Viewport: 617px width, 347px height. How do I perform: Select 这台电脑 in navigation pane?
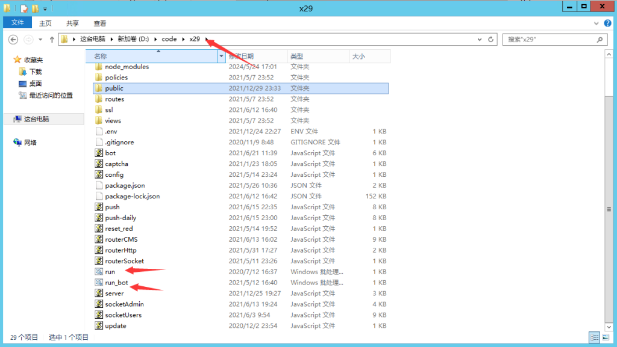[x=36, y=119]
